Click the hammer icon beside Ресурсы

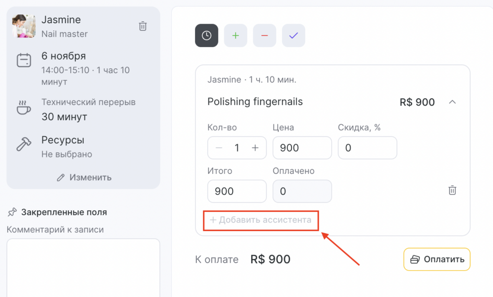pyautogui.click(x=24, y=143)
